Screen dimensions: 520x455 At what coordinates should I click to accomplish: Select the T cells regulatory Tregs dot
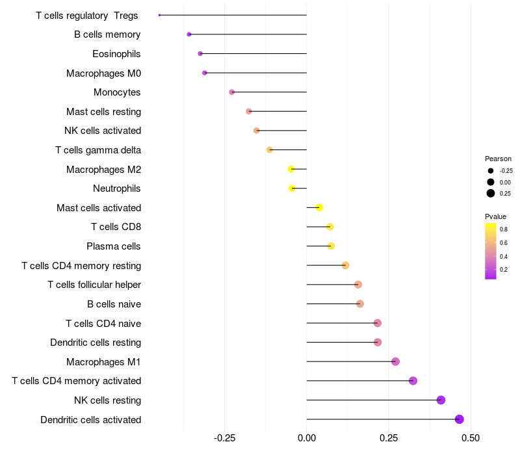tap(159, 15)
